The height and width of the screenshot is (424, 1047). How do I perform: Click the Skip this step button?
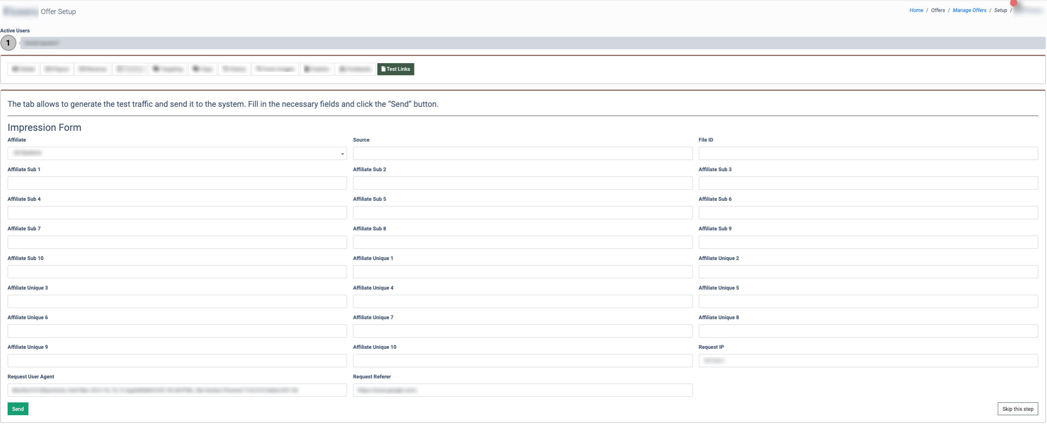[x=1017, y=409]
